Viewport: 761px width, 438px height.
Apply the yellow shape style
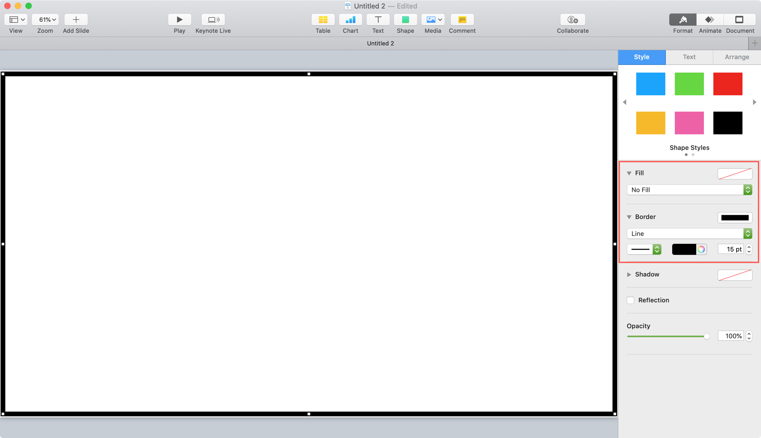click(650, 123)
